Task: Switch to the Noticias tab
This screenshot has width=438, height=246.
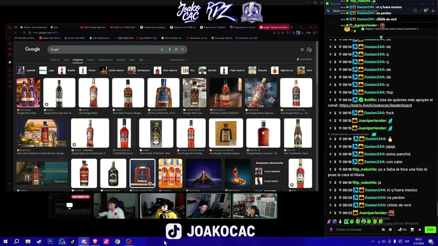Action: (121, 60)
